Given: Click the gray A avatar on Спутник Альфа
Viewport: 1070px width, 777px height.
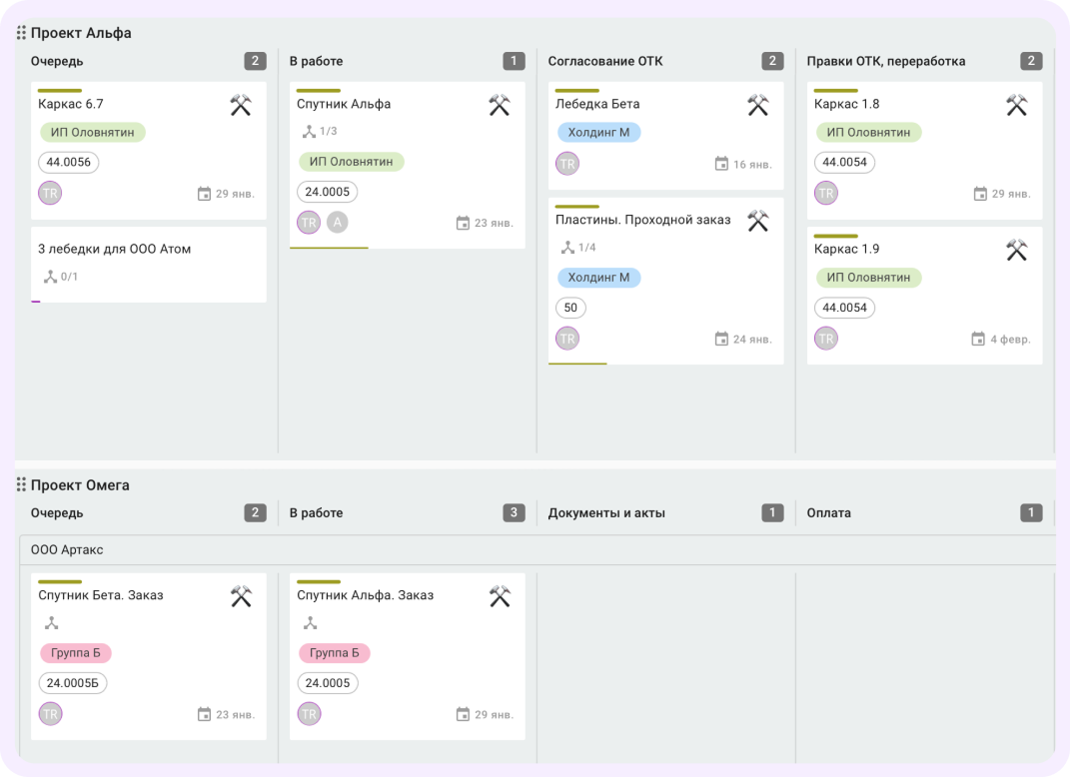Looking at the screenshot, I should point(338,222).
